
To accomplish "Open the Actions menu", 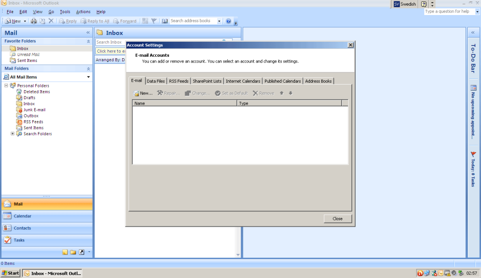I will click(x=83, y=12).
